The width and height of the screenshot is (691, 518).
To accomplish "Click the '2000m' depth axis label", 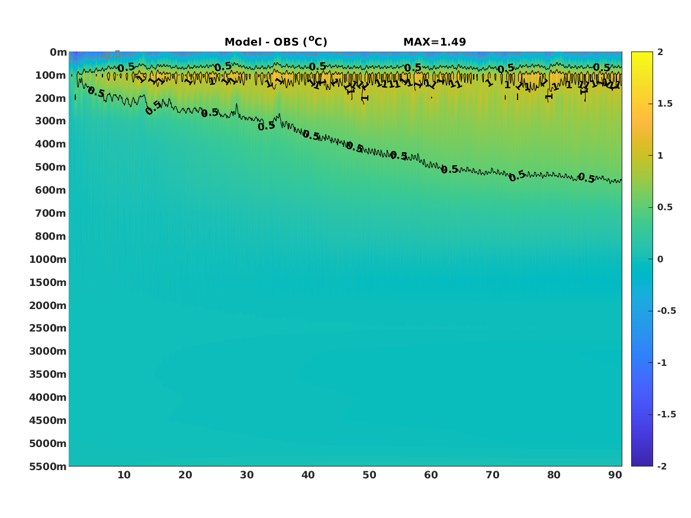I will [48, 305].
